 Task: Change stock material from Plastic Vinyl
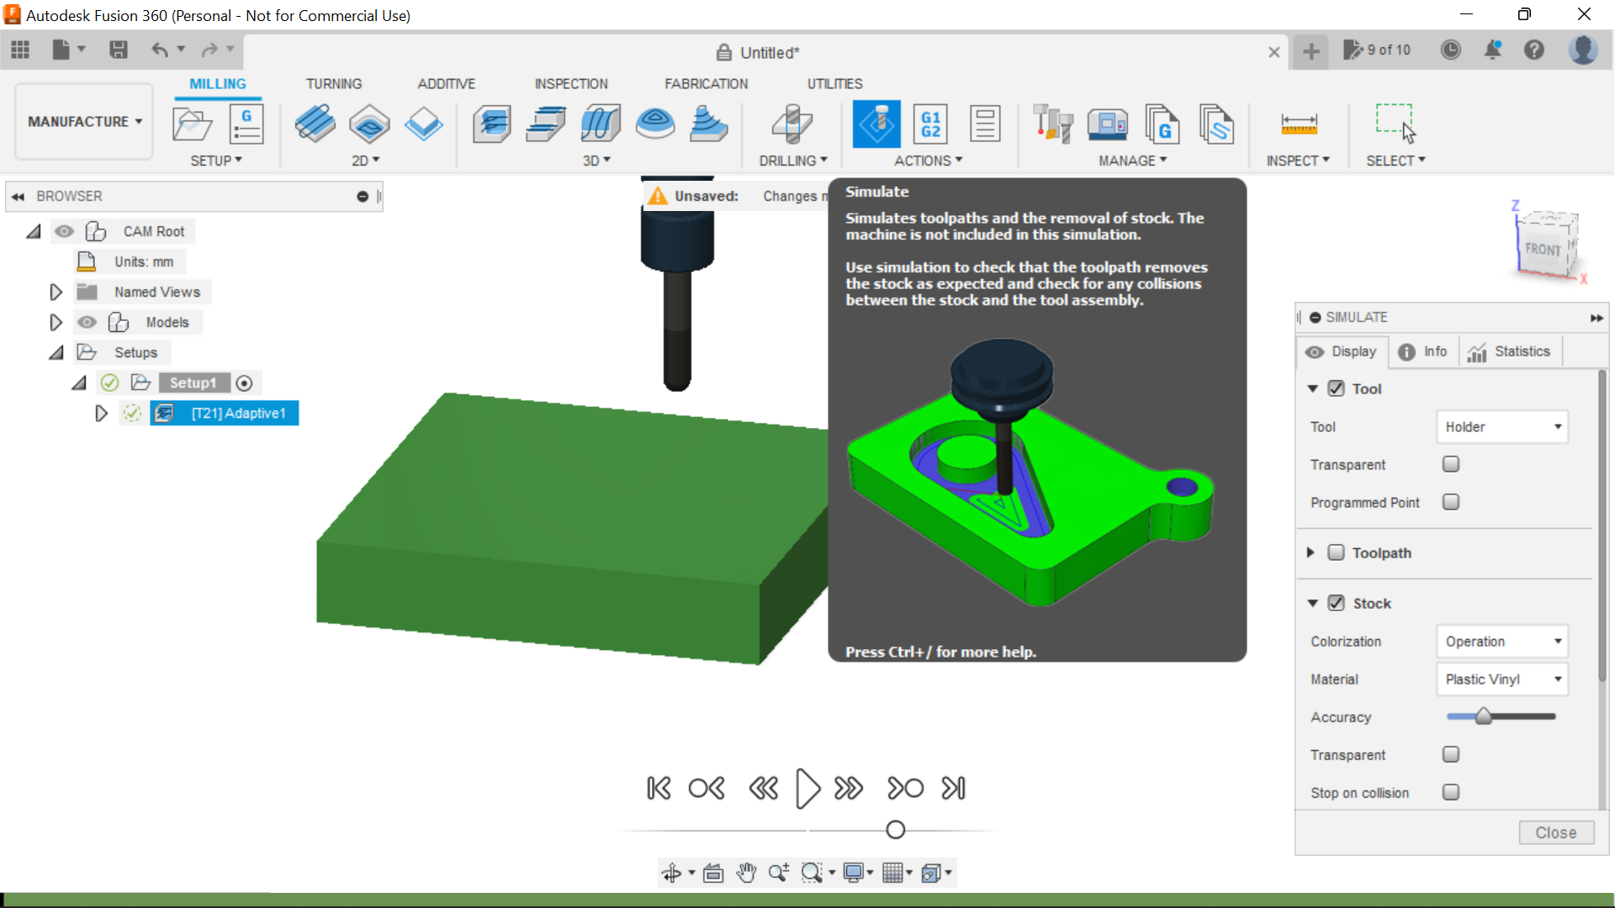[x=1502, y=679]
